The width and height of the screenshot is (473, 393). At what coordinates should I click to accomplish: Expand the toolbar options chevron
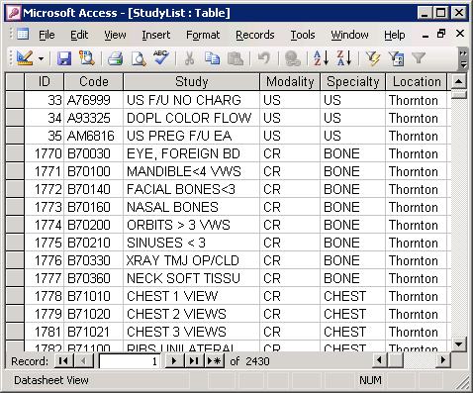point(463,58)
